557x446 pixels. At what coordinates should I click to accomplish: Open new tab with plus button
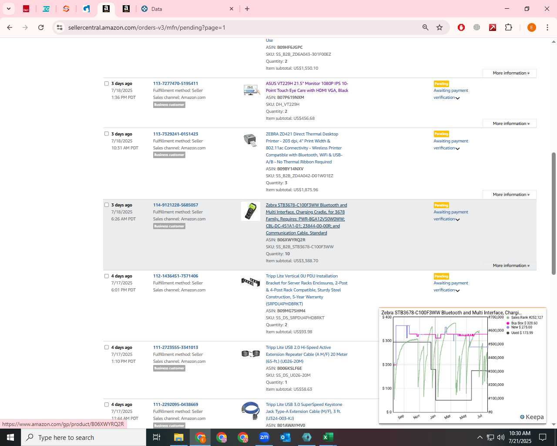tap(247, 9)
